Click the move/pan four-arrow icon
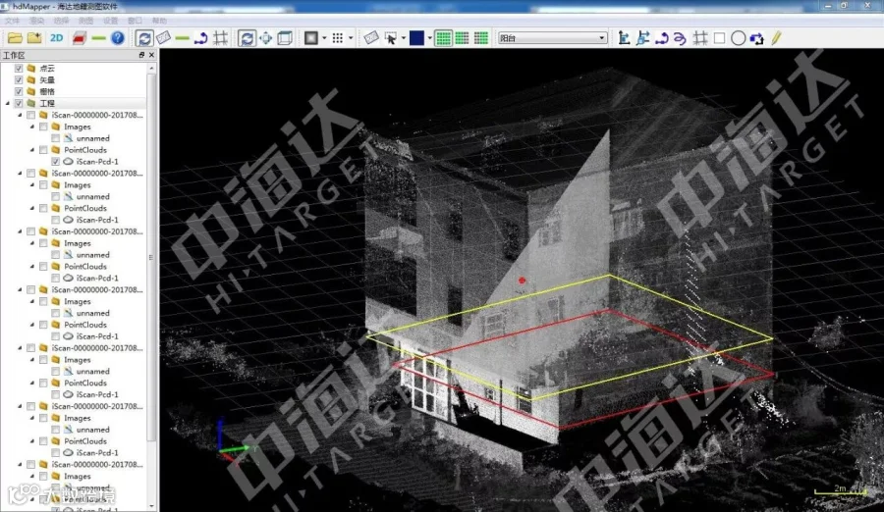The height and width of the screenshot is (512, 884). (x=265, y=38)
